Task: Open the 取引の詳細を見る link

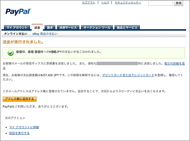Action: 174,64
